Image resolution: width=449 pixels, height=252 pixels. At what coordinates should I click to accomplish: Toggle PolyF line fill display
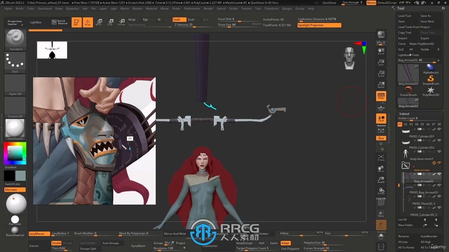click(381, 203)
